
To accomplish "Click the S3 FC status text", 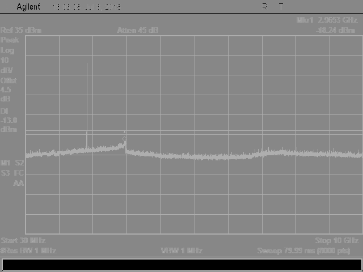I will point(12,173).
